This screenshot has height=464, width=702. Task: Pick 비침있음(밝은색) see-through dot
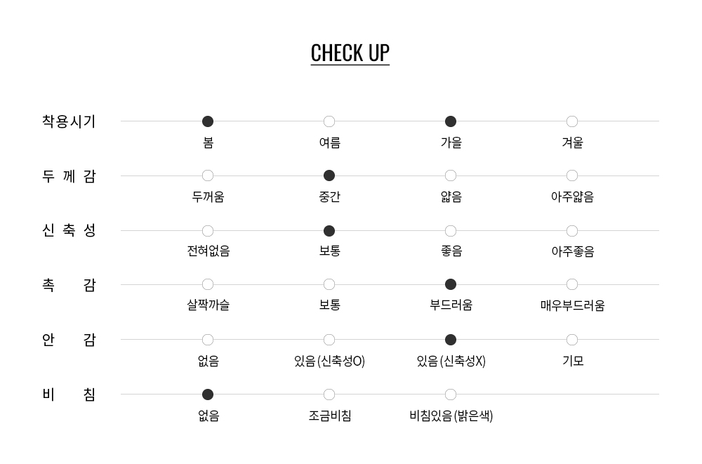tap(451, 395)
